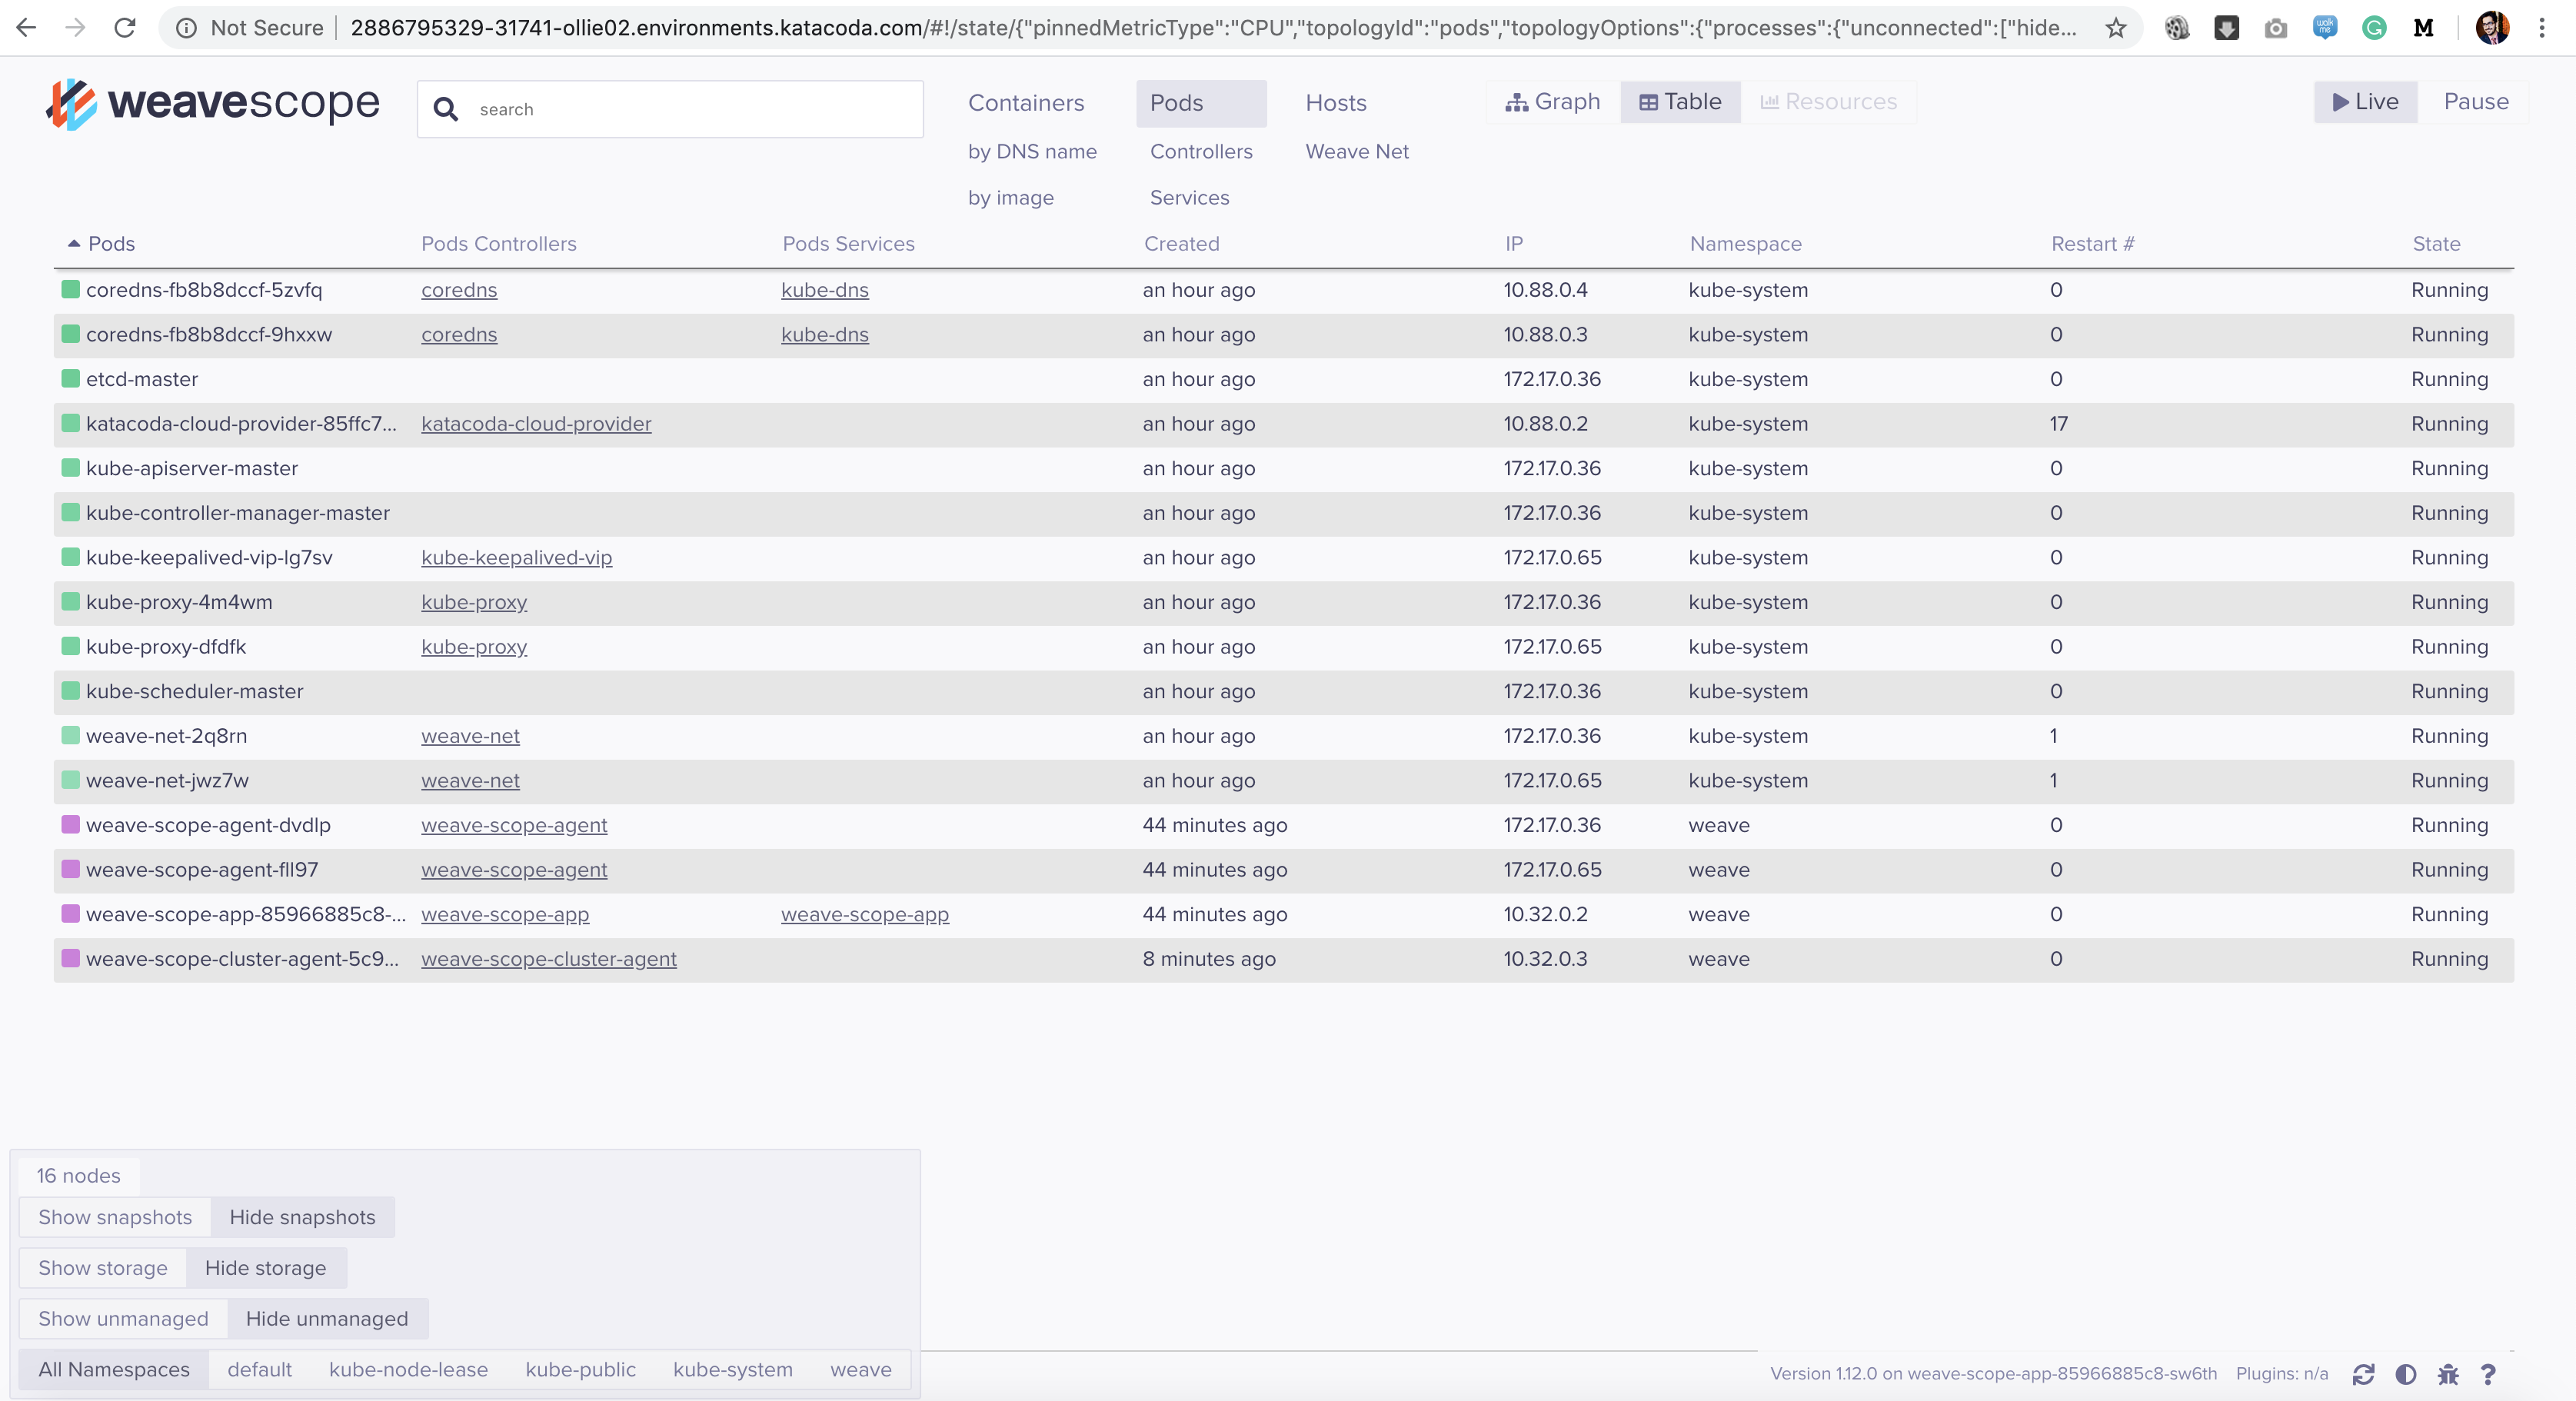Click the refresh icon in footer
Image resolution: width=2576 pixels, height=1401 pixels.
click(x=2363, y=1374)
